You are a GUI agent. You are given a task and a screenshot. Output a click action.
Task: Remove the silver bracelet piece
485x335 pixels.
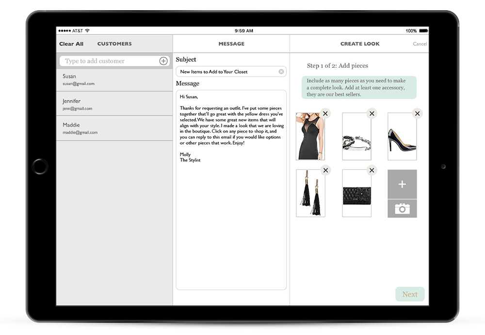pyautogui.click(x=372, y=114)
